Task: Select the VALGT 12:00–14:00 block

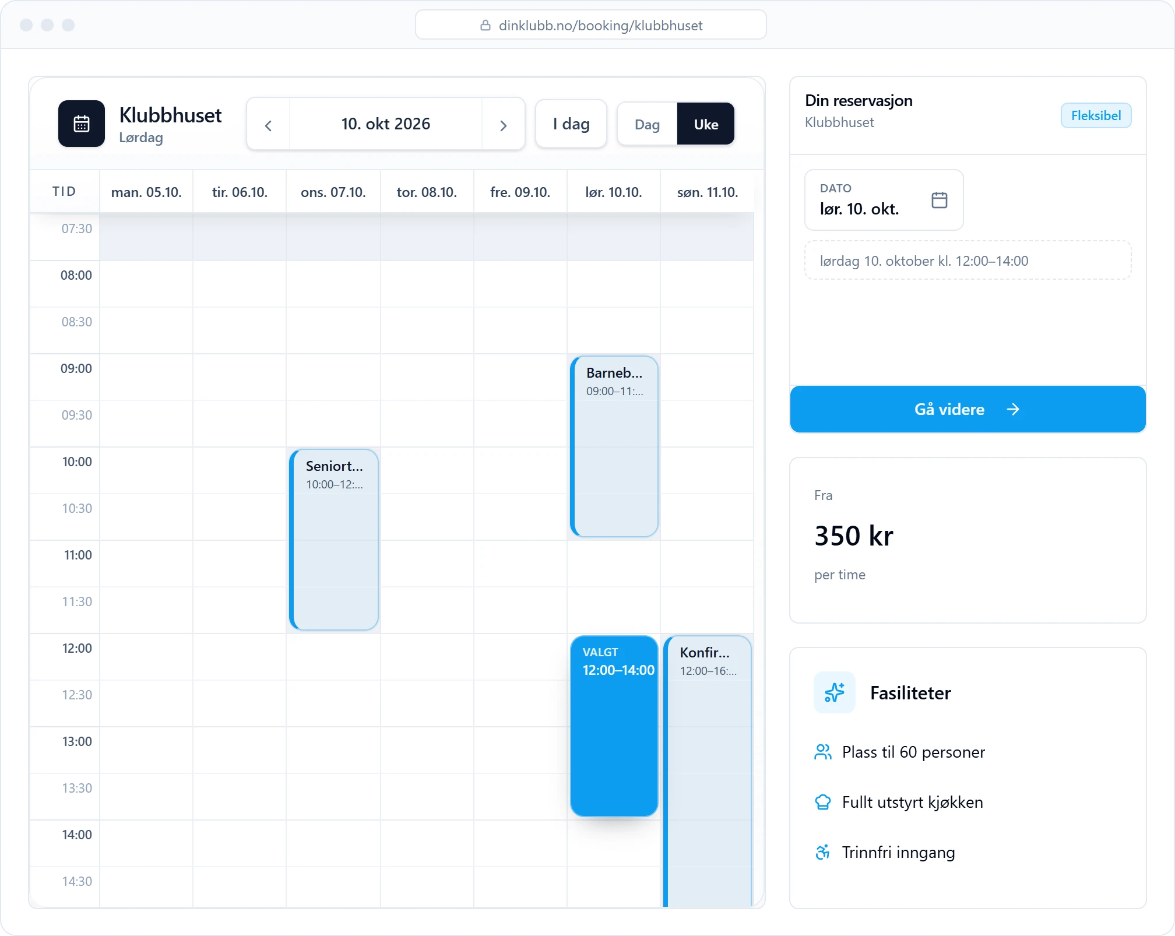Action: pos(614,726)
